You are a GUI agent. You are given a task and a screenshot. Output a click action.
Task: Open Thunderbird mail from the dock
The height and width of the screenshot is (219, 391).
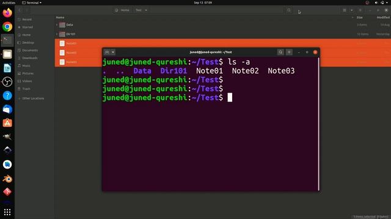click(x=7, y=109)
